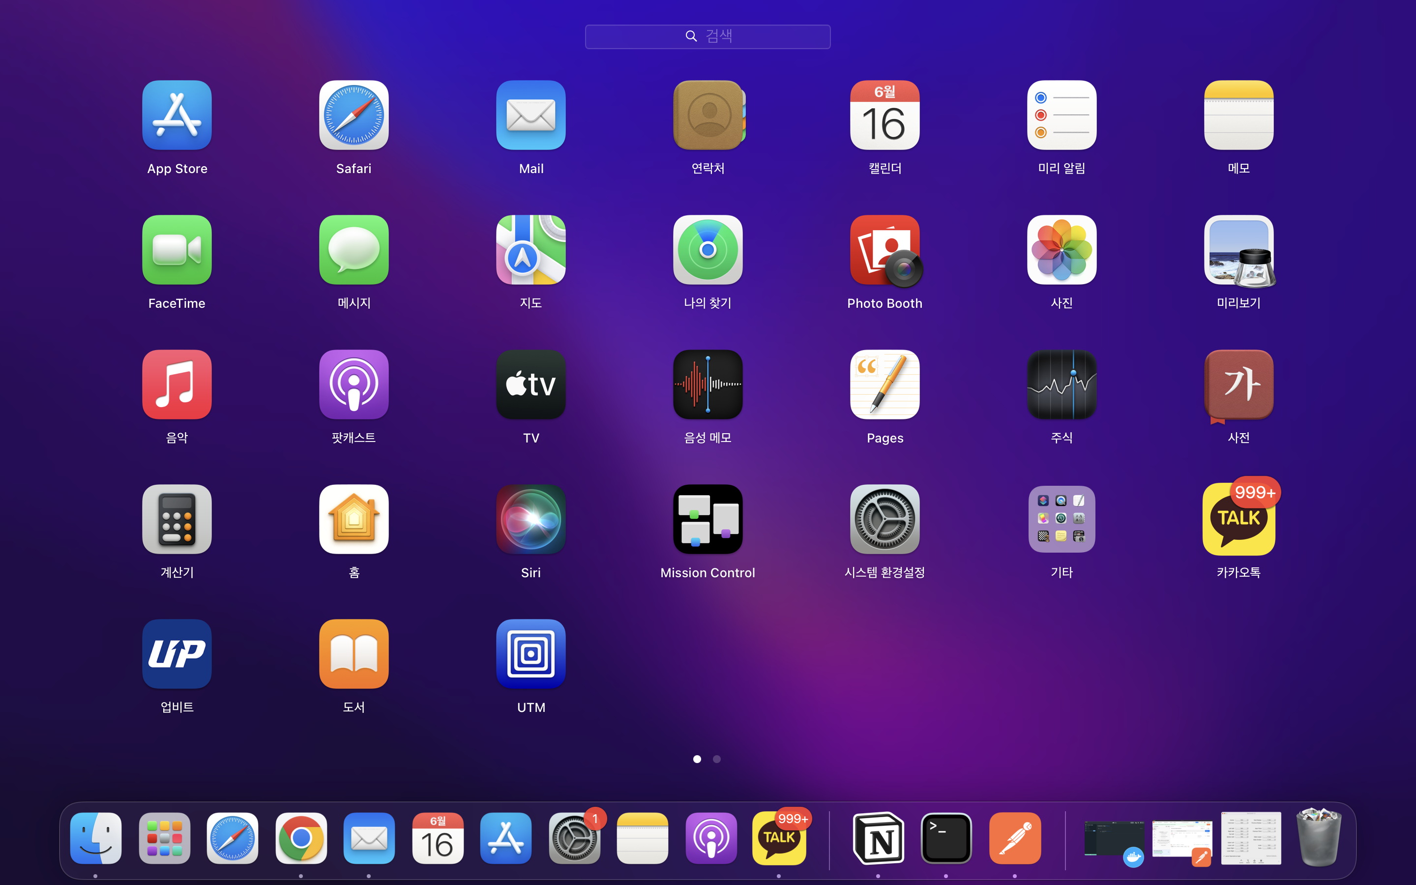Screen dimensions: 1416x885
Task: Launch the Upbit (업비트) app
Action: 177,654
